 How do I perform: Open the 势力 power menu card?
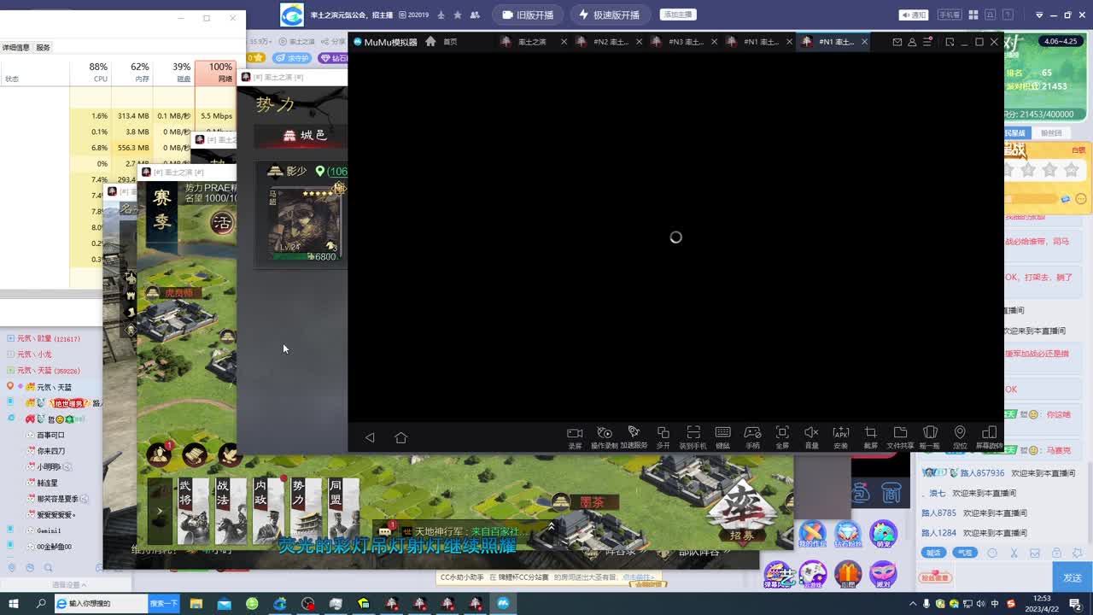pyautogui.click(x=306, y=511)
